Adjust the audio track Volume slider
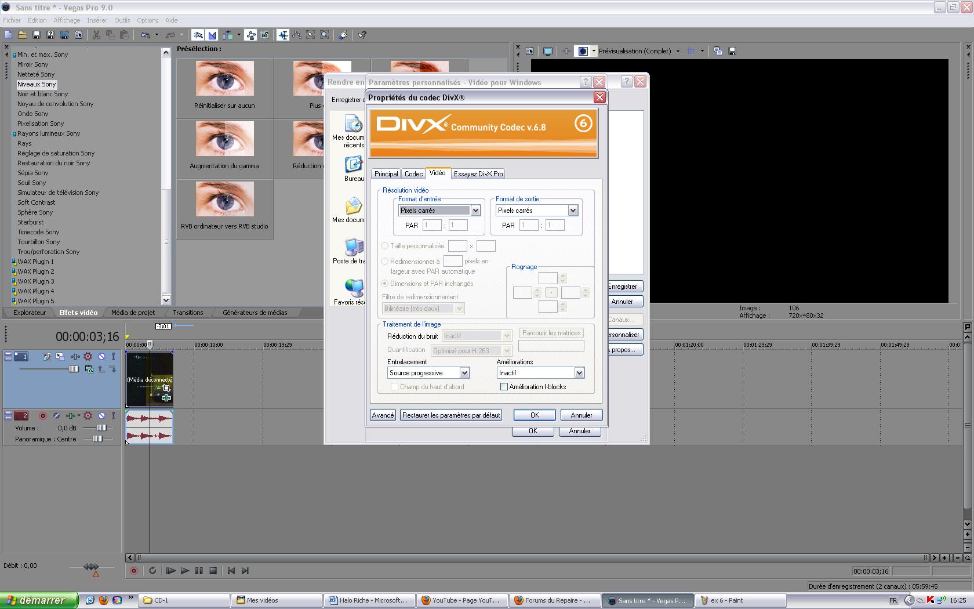Screen dimensions: 974x609 tap(101, 428)
